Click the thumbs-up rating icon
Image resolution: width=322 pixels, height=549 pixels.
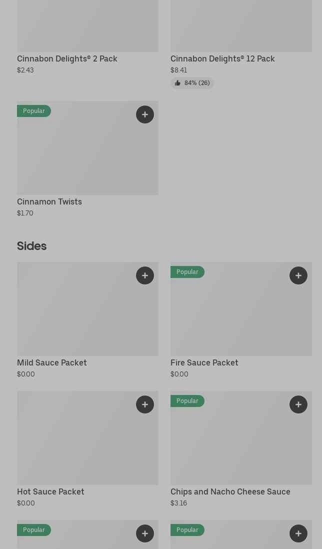click(177, 83)
